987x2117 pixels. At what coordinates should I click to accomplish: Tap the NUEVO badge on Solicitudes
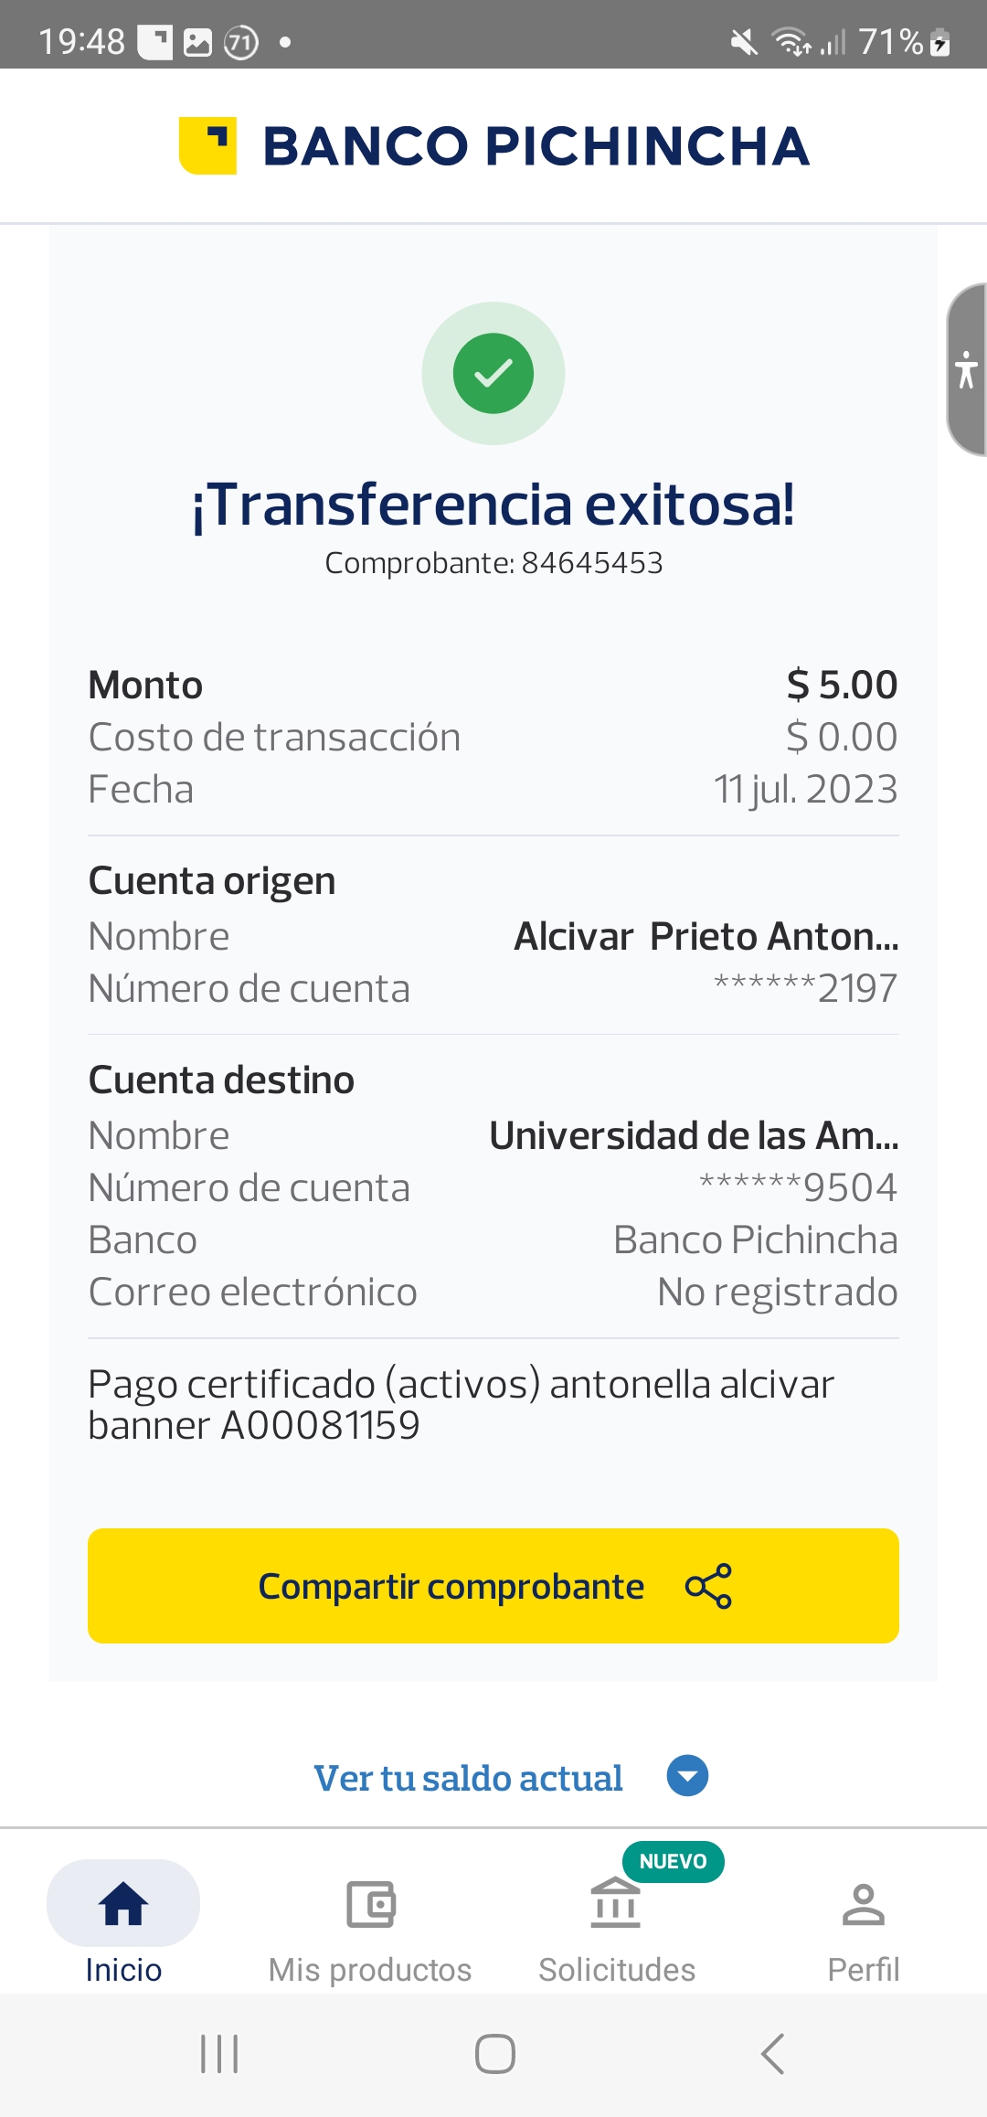tap(673, 1861)
